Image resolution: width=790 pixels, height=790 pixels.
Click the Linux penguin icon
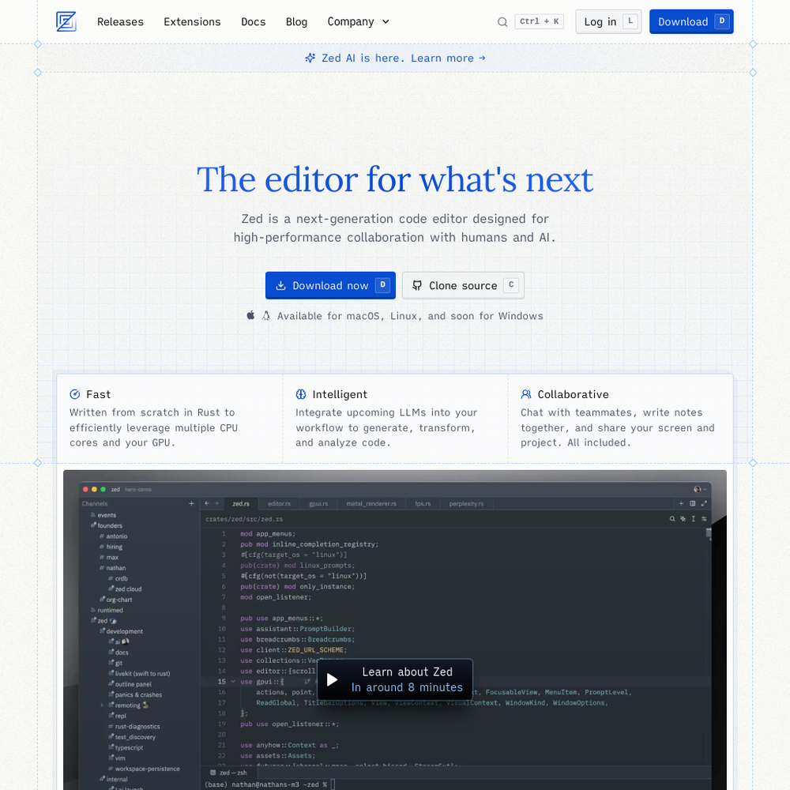(266, 316)
